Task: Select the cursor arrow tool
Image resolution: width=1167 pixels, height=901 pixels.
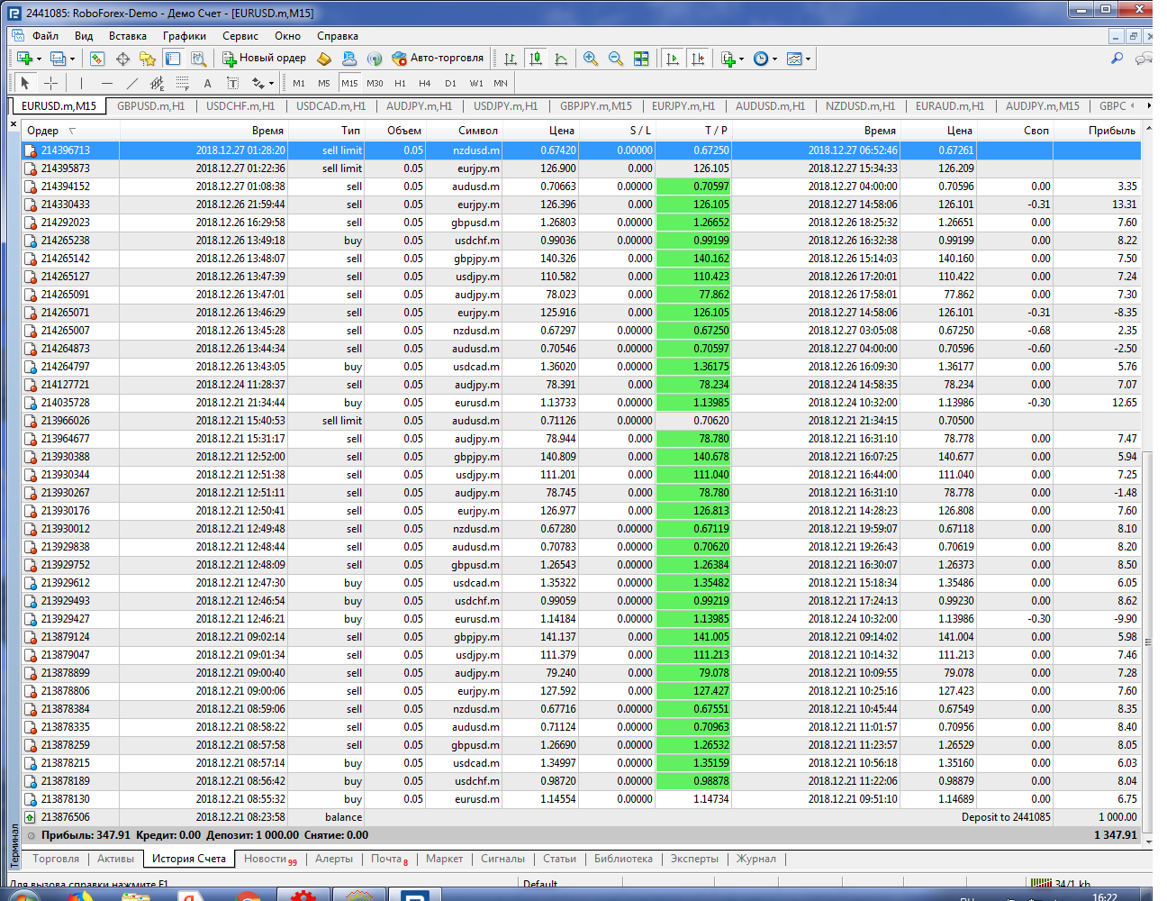Action: coord(25,83)
